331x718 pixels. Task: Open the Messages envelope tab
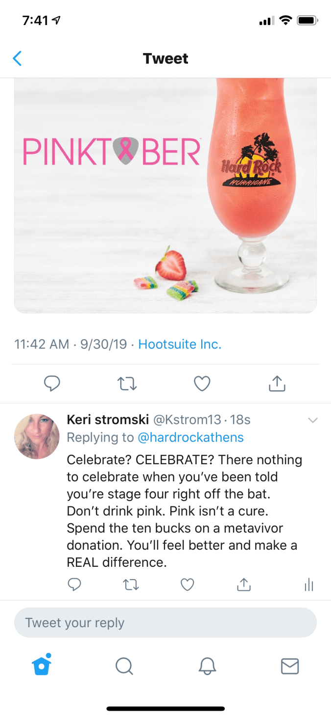[x=290, y=666]
